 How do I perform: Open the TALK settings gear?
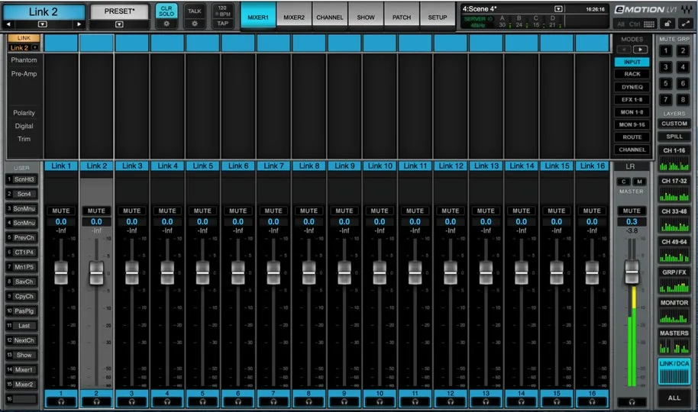[x=195, y=24]
